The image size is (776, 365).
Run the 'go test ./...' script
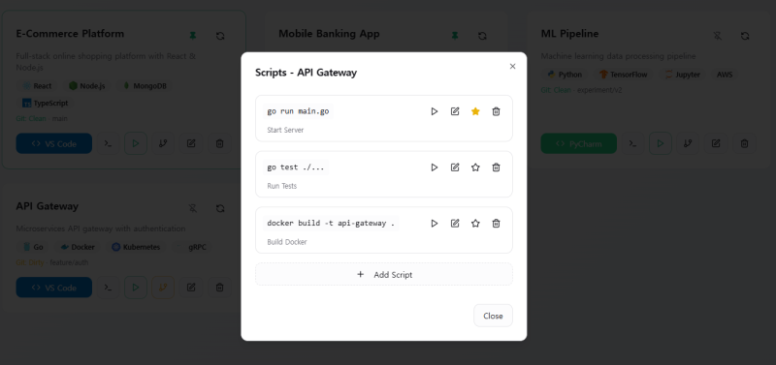pyautogui.click(x=434, y=167)
